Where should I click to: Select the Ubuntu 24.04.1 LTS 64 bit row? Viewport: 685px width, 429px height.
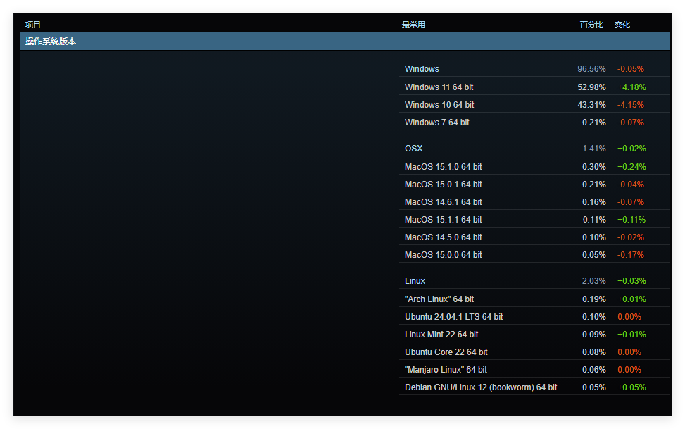pos(534,316)
